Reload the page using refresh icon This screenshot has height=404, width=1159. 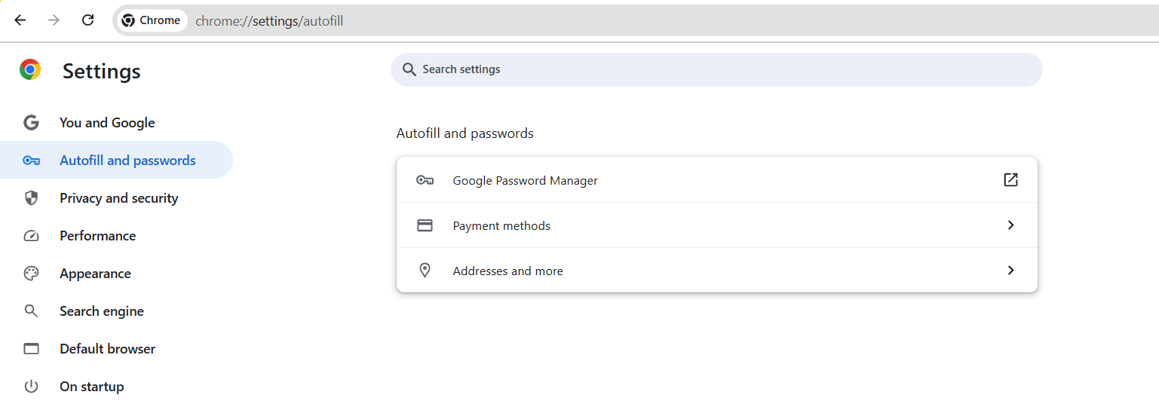click(x=87, y=20)
